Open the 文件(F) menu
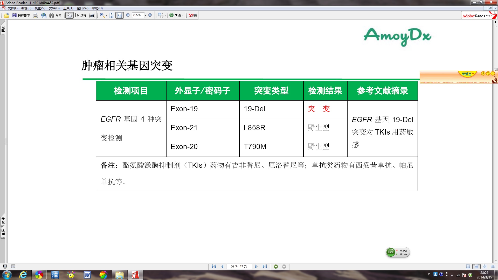 [x=13, y=8]
